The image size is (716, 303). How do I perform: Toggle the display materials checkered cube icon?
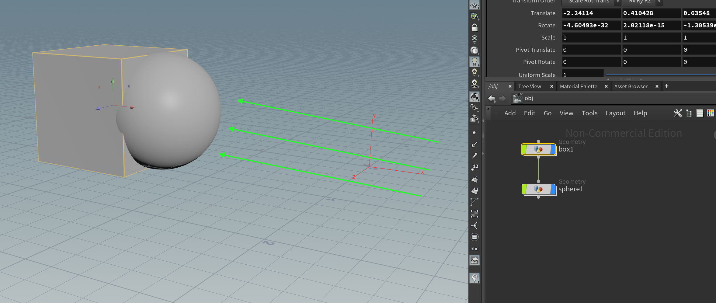coord(474,97)
